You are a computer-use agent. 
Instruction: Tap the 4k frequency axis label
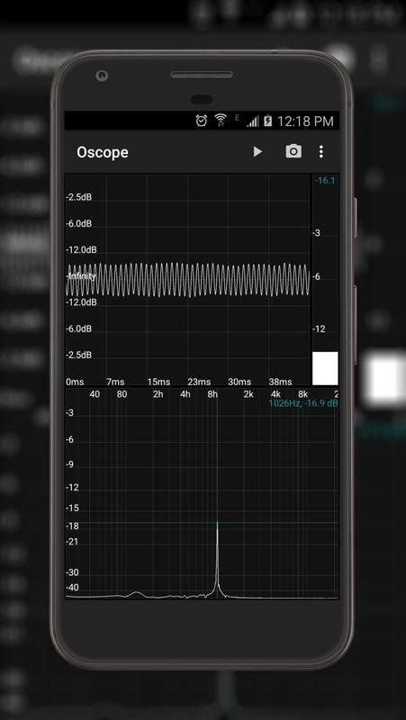[275, 394]
